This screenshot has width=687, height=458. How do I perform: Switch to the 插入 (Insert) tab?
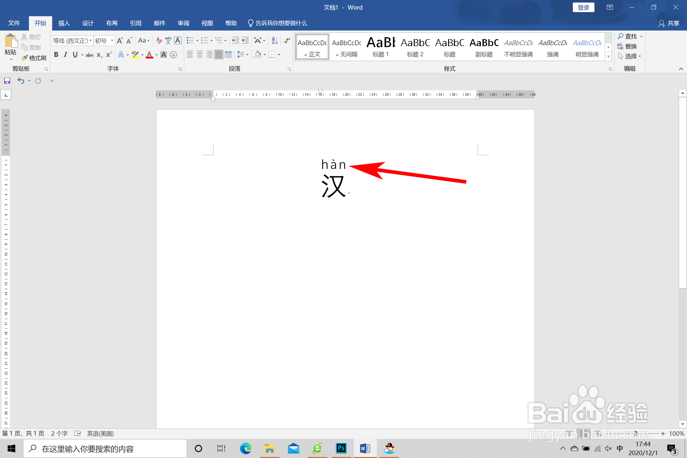pyautogui.click(x=64, y=23)
